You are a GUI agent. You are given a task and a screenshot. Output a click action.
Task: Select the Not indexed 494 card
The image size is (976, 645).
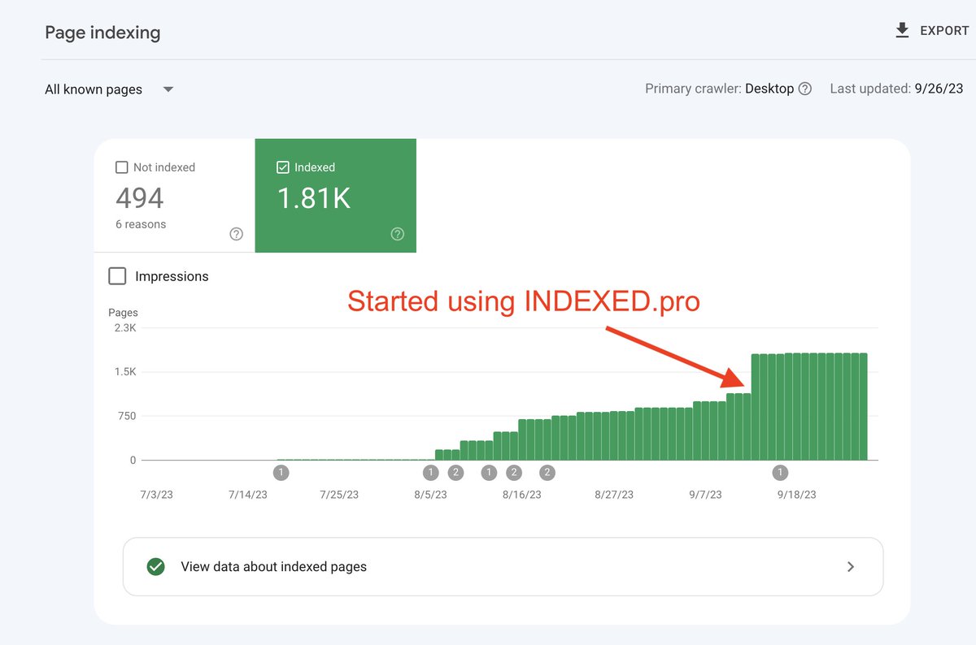click(174, 196)
